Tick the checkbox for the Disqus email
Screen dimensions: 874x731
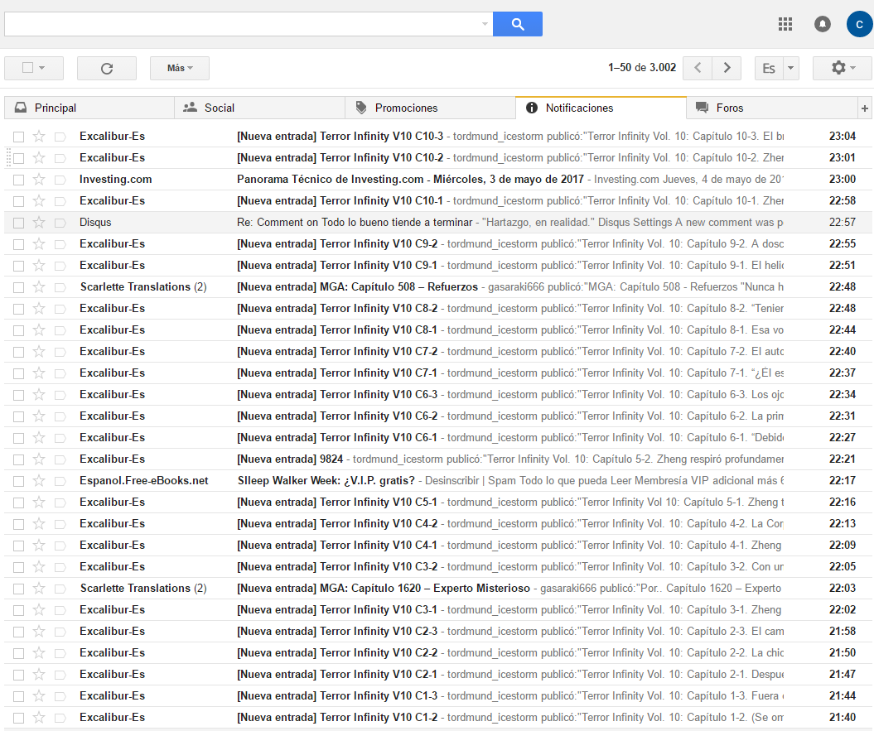coord(18,223)
